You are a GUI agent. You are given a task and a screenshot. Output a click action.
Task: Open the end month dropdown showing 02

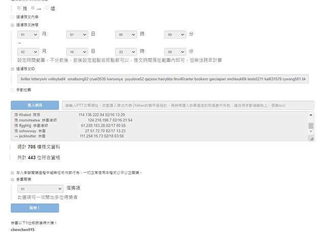[28, 52]
